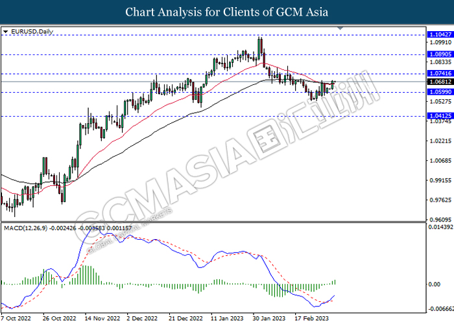Screen dimensions: 454x324
Task: Click the 1.08905 price level label
Action: click(x=440, y=54)
